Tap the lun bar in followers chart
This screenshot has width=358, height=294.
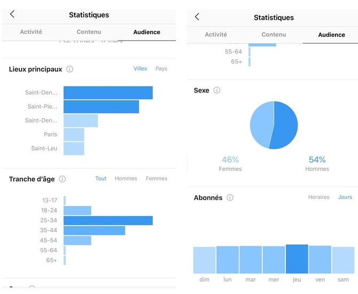(x=228, y=260)
